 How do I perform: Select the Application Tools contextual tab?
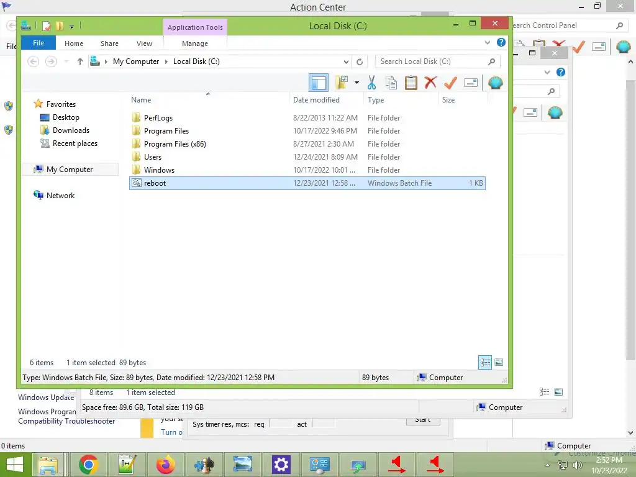tap(195, 27)
